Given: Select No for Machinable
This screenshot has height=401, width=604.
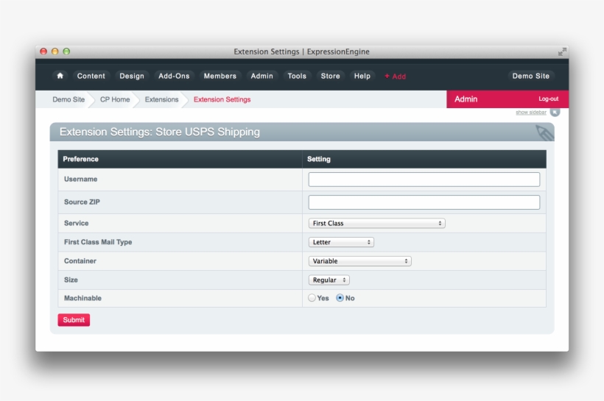Looking at the screenshot, I should (x=340, y=298).
